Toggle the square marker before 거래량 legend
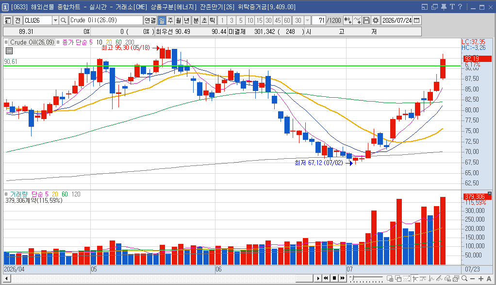 (6, 194)
